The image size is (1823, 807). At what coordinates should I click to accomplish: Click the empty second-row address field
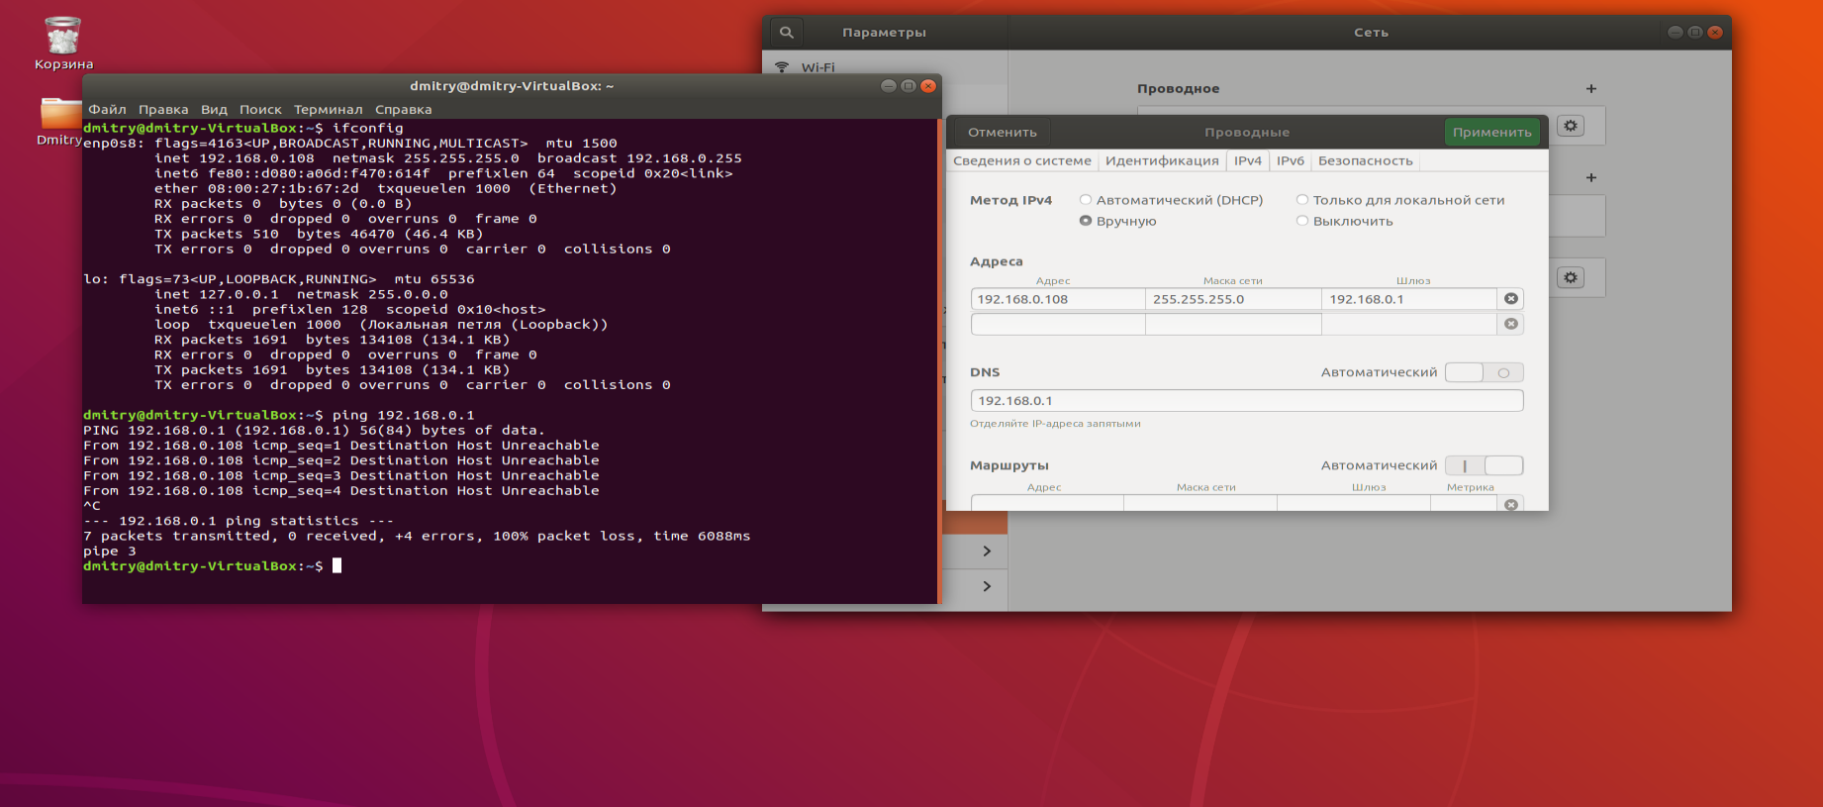pos(1058,324)
